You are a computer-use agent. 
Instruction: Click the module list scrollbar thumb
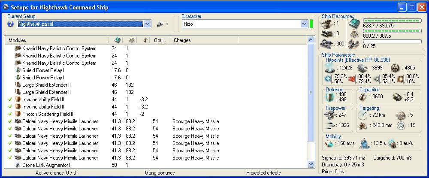(311, 93)
